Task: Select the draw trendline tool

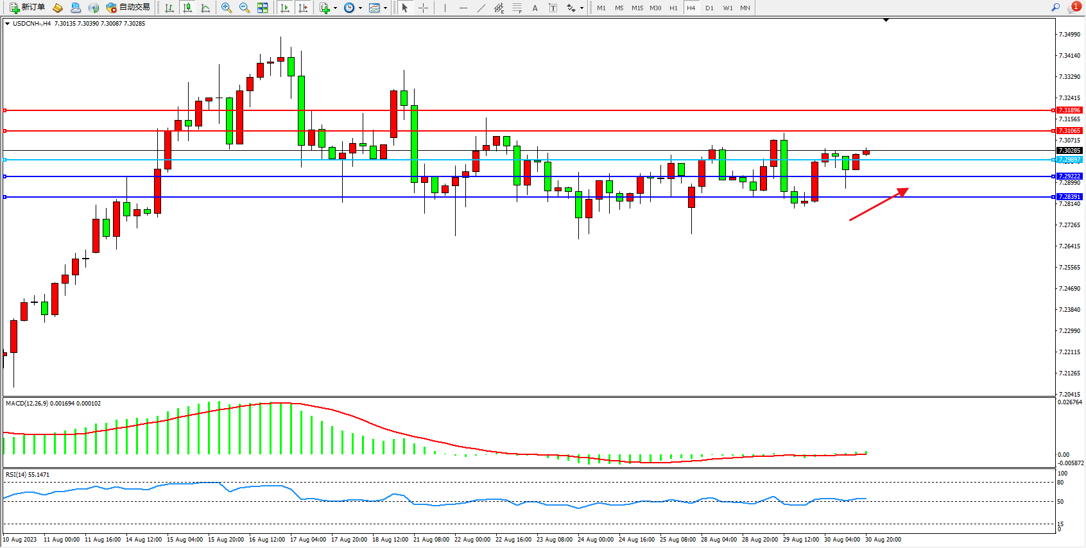Action: point(481,8)
